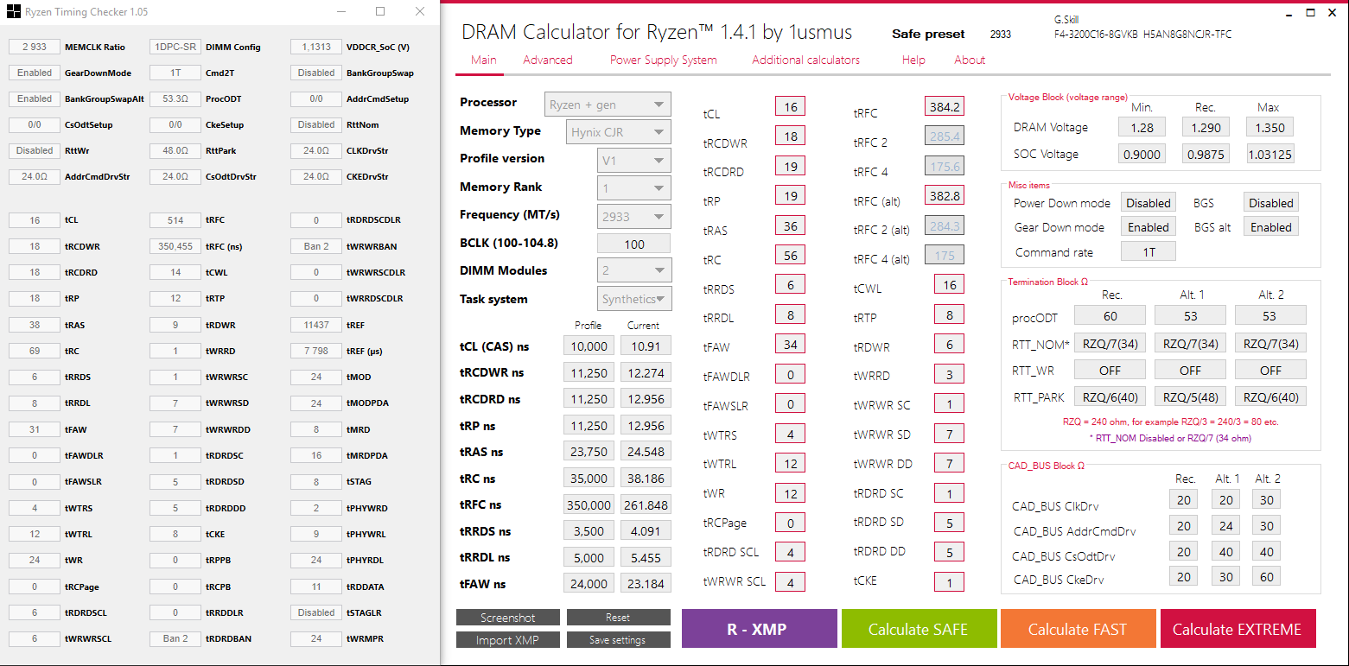Expand the Profile version dropdown
Image resolution: width=1349 pixels, height=666 pixels.
tap(633, 161)
